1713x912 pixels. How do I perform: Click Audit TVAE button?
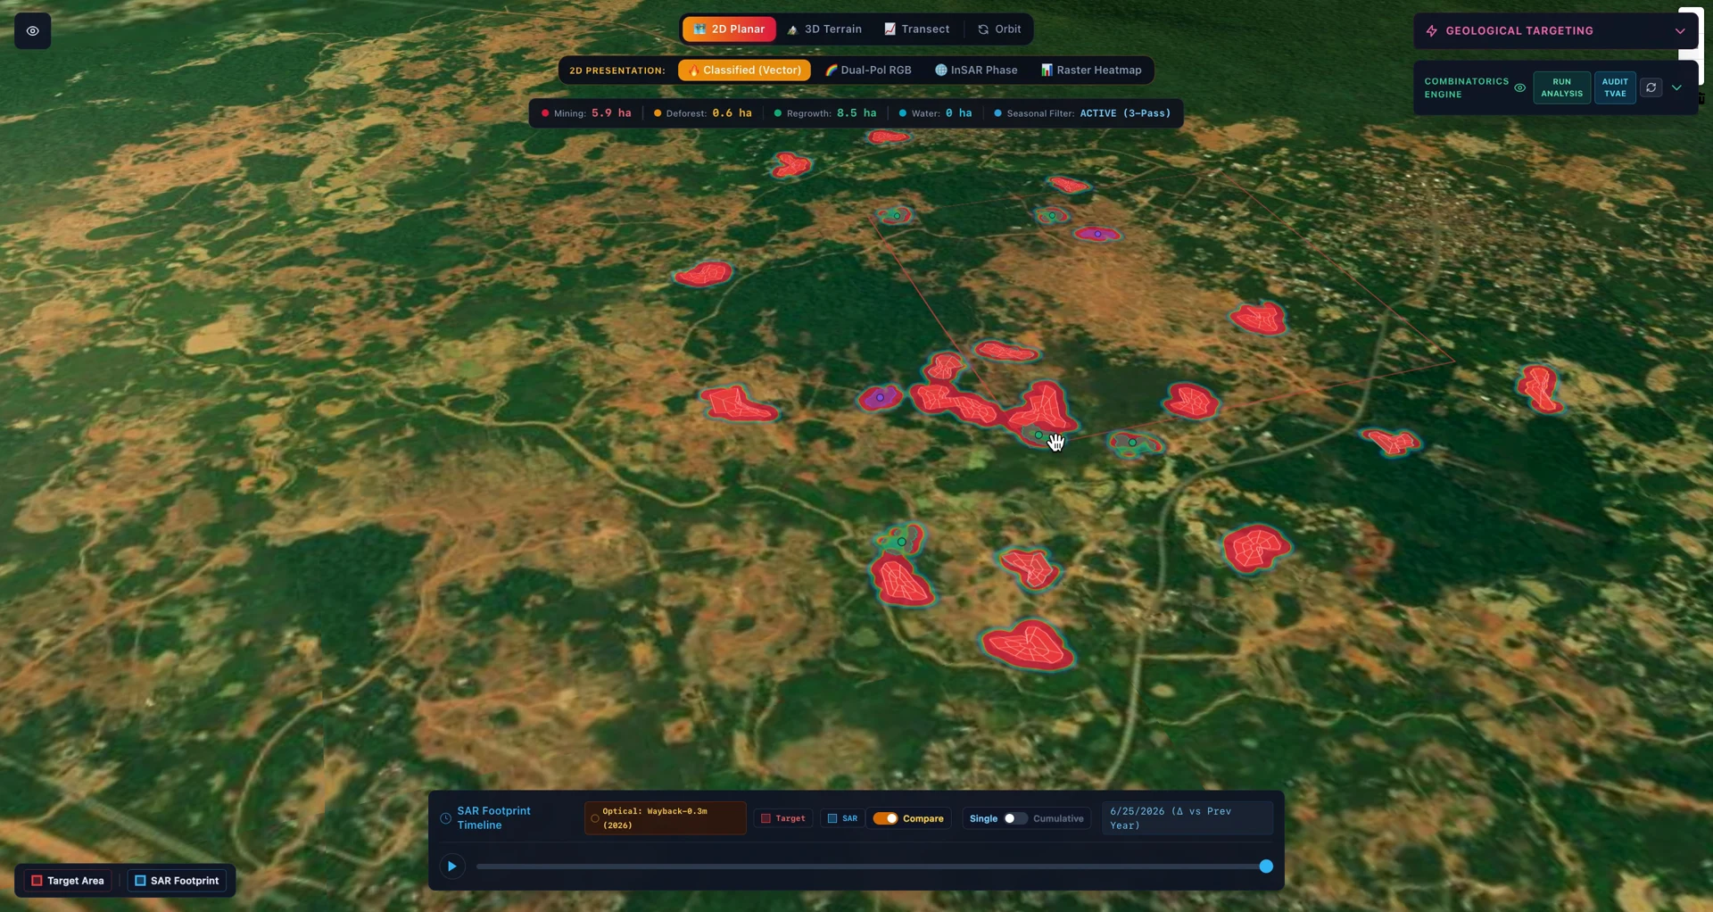[1615, 87]
